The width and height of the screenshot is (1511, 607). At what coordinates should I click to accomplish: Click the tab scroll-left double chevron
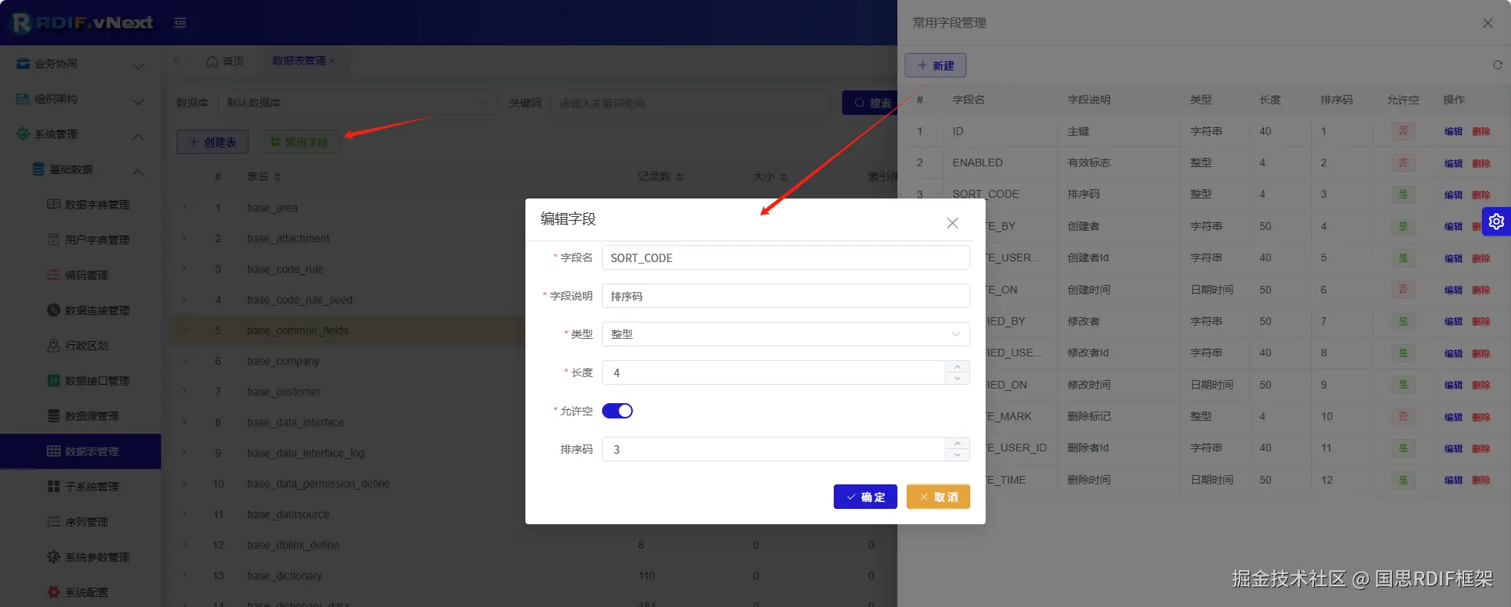[x=176, y=61]
